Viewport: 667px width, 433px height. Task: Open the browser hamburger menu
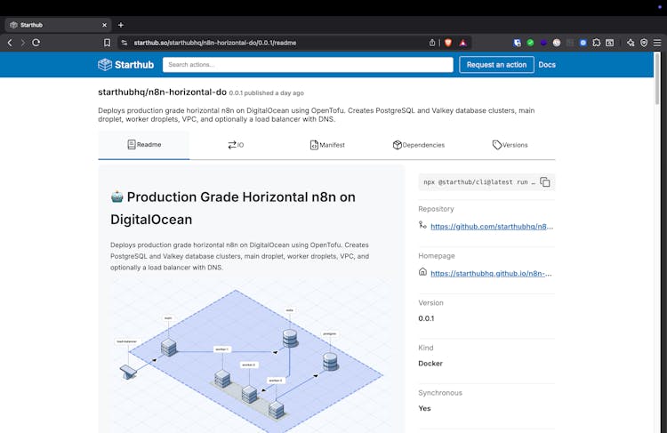tap(656, 42)
